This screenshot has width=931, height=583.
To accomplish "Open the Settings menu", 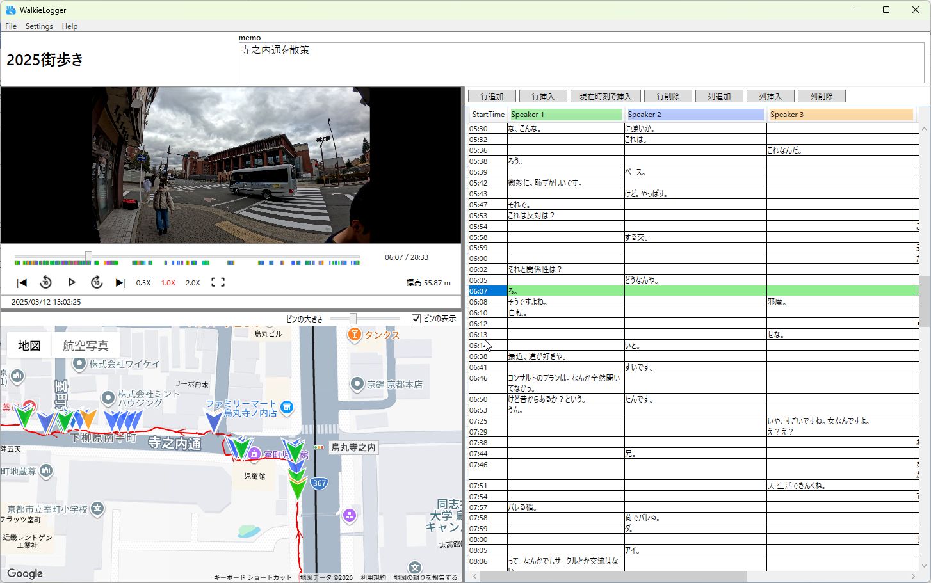I will click(x=39, y=26).
